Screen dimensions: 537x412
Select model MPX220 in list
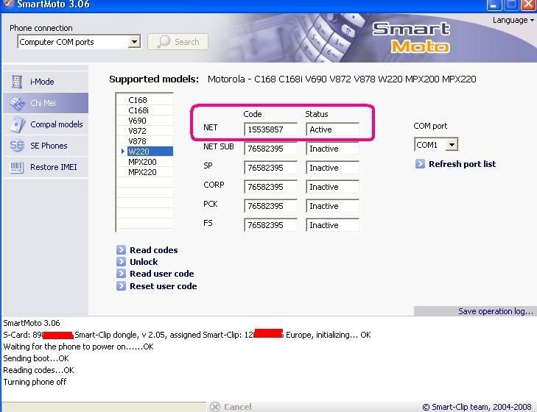[145, 171]
